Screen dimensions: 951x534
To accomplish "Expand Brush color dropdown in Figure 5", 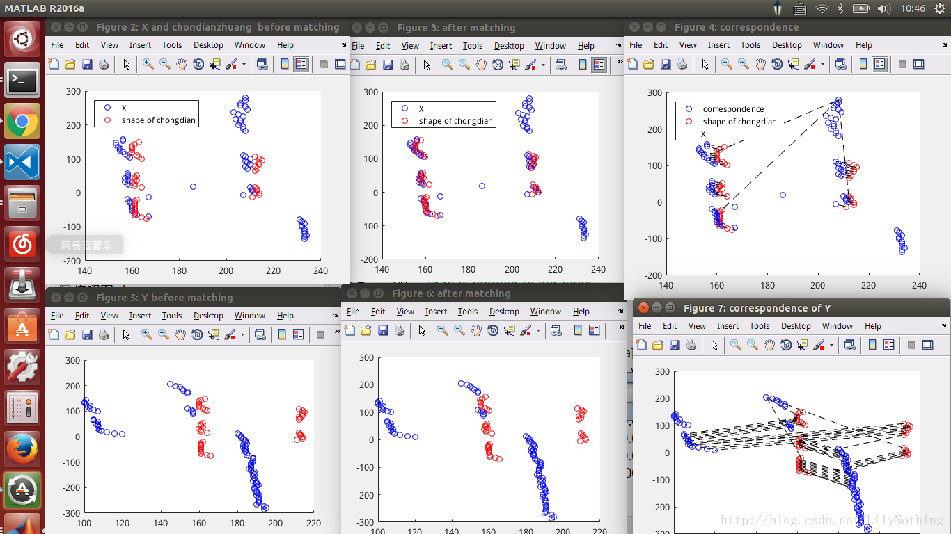I will (x=242, y=334).
